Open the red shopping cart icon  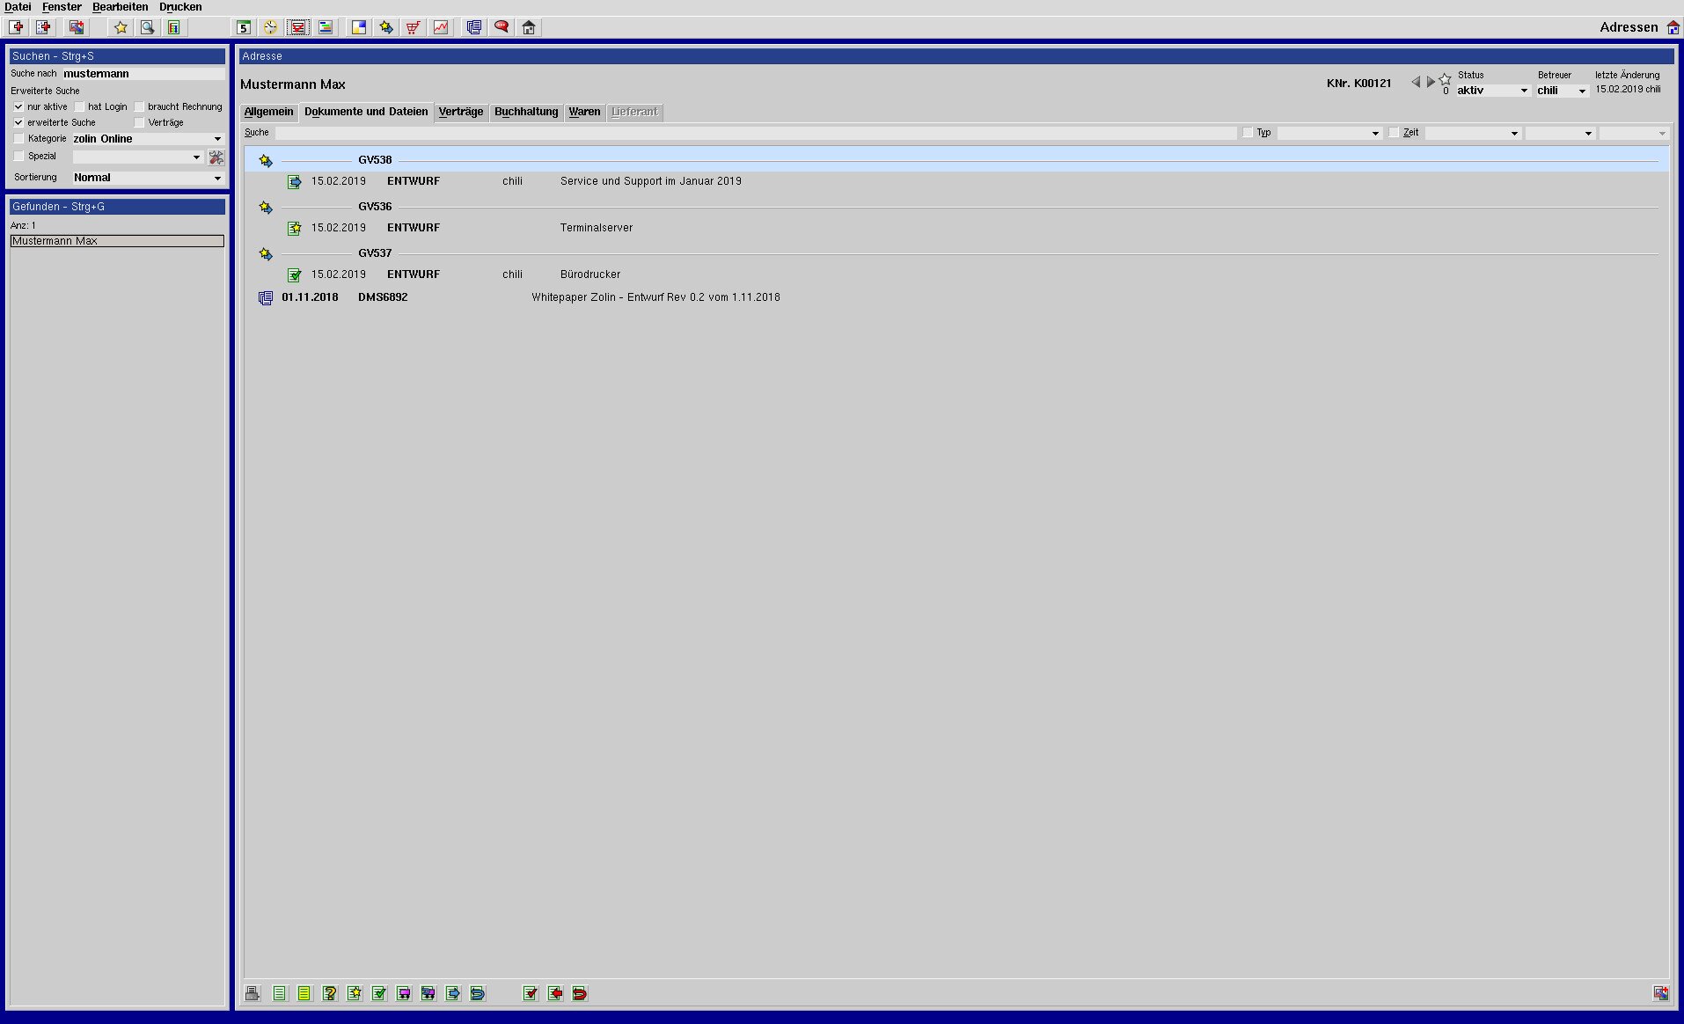[x=413, y=27]
